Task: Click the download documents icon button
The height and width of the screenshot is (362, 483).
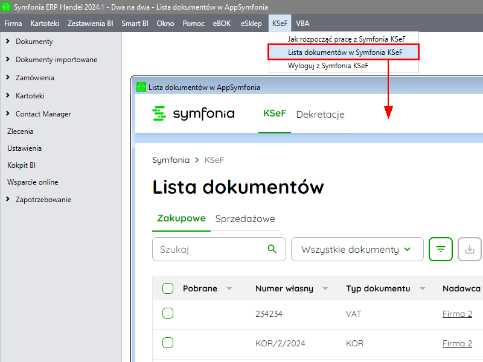Action: click(x=470, y=249)
